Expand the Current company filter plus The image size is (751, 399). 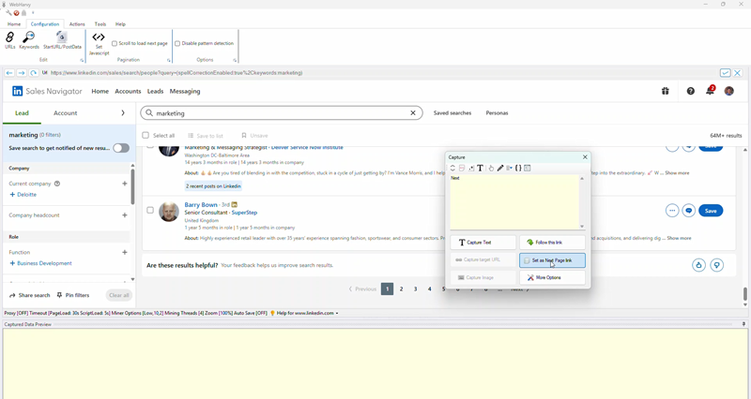(x=125, y=184)
